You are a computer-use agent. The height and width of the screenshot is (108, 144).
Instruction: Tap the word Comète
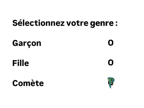(28, 83)
